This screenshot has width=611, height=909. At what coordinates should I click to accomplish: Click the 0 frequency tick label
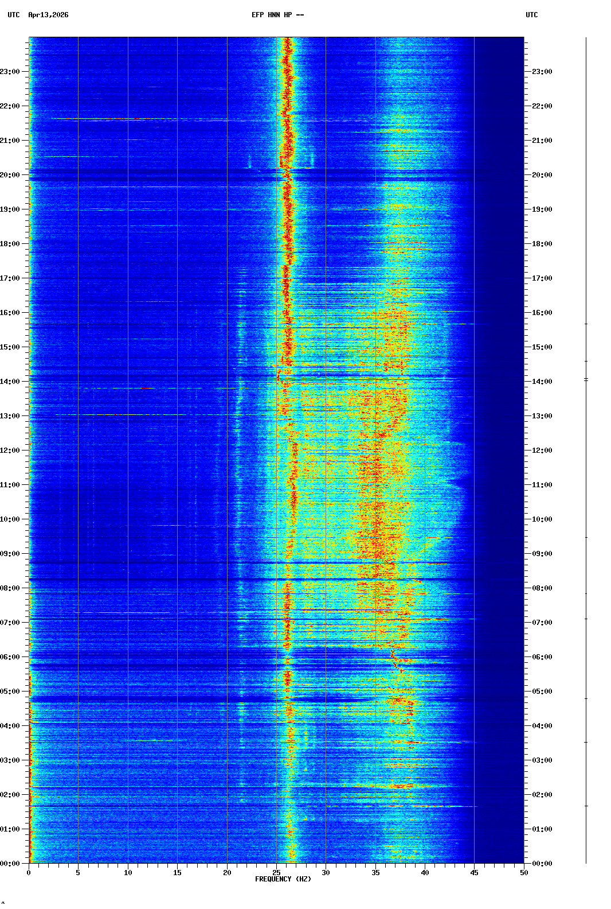click(29, 873)
